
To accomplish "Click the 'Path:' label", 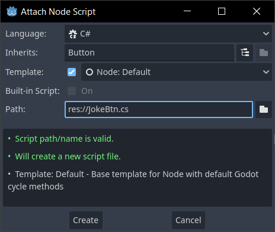I will tap(15, 109).
